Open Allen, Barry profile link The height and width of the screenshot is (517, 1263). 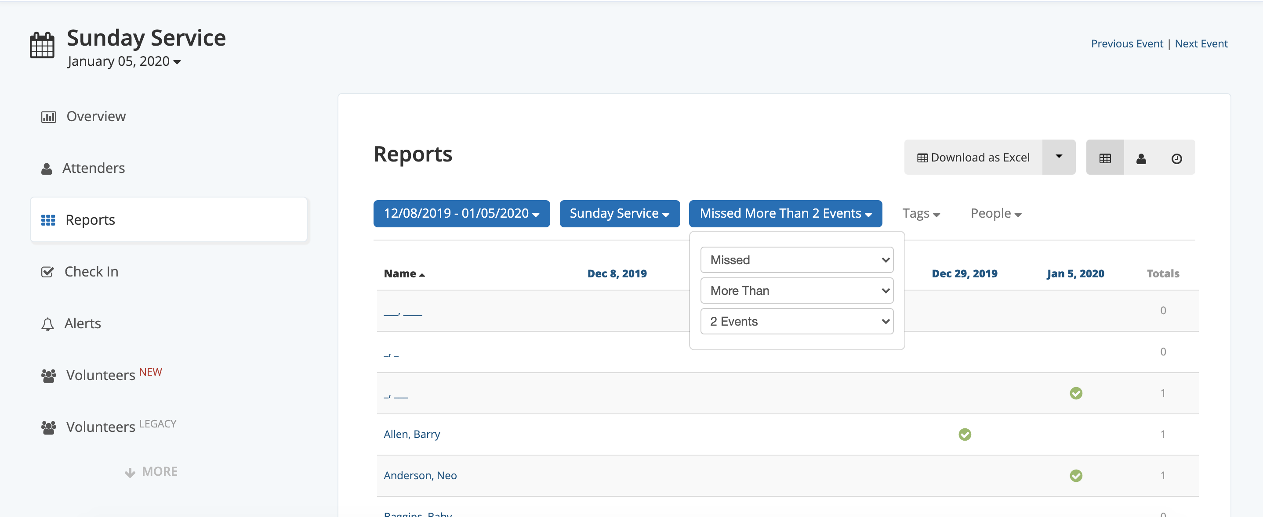pos(412,434)
